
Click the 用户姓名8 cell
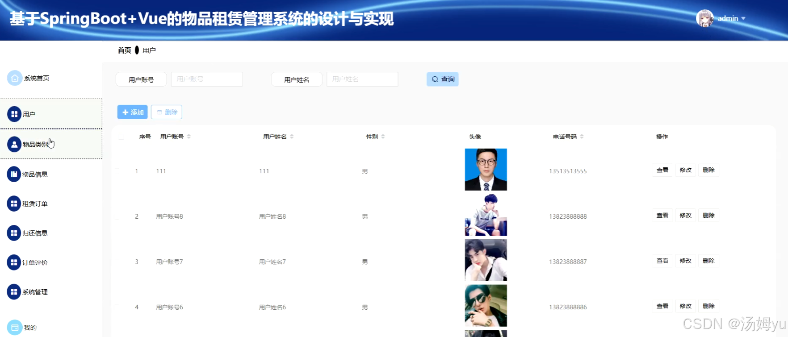272,216
